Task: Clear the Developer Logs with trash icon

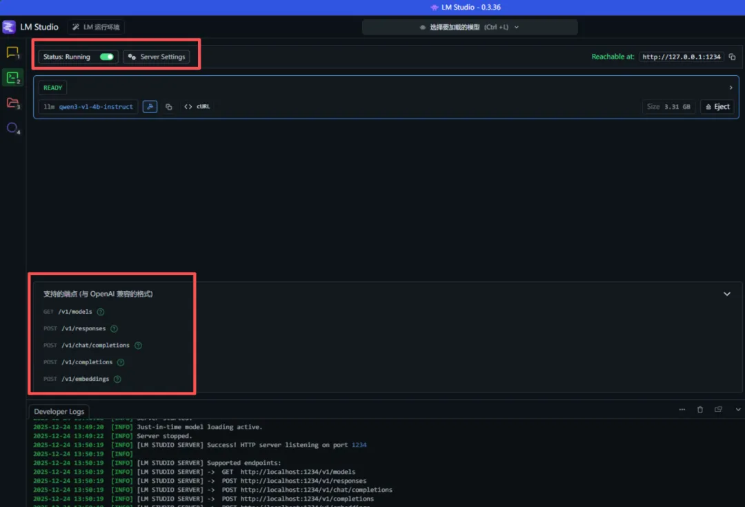Action: [x=700, y=409]
